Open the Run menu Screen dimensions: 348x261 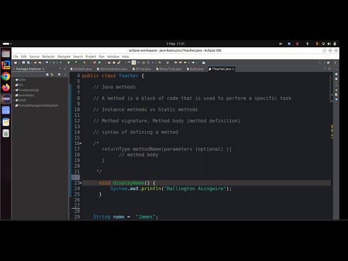102,57
